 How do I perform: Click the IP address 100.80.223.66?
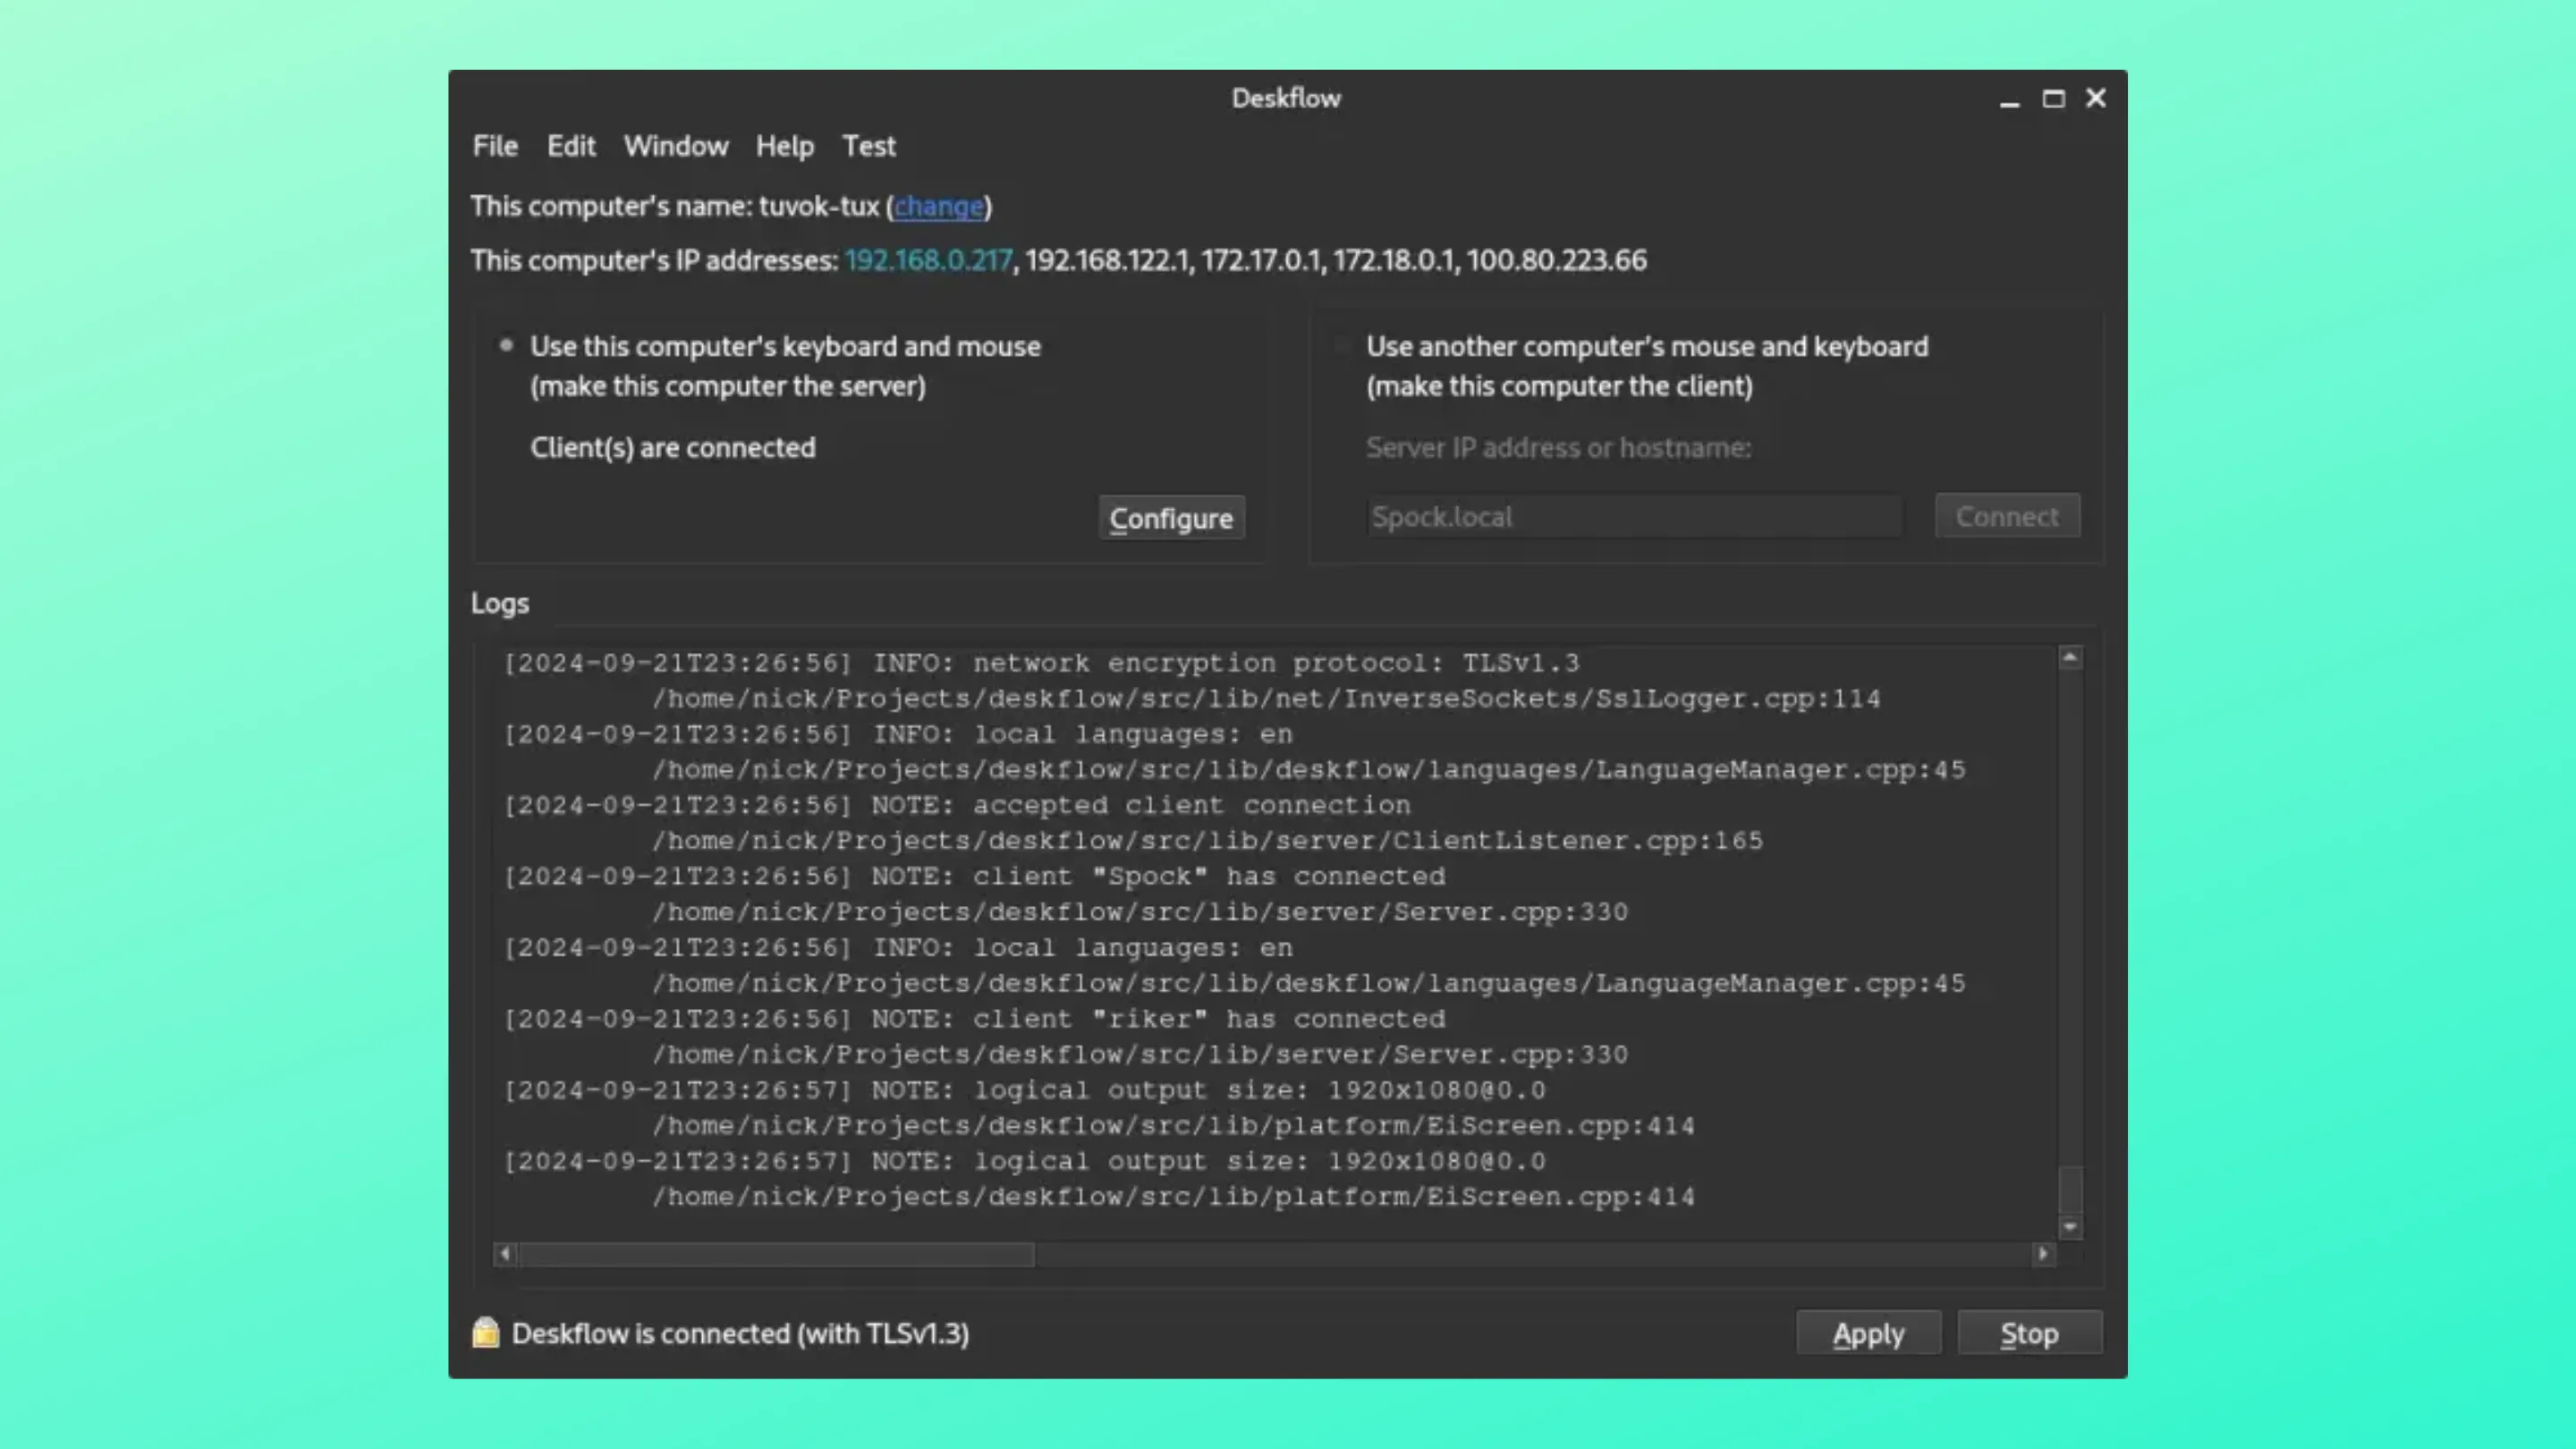(x=1556, y=260)
